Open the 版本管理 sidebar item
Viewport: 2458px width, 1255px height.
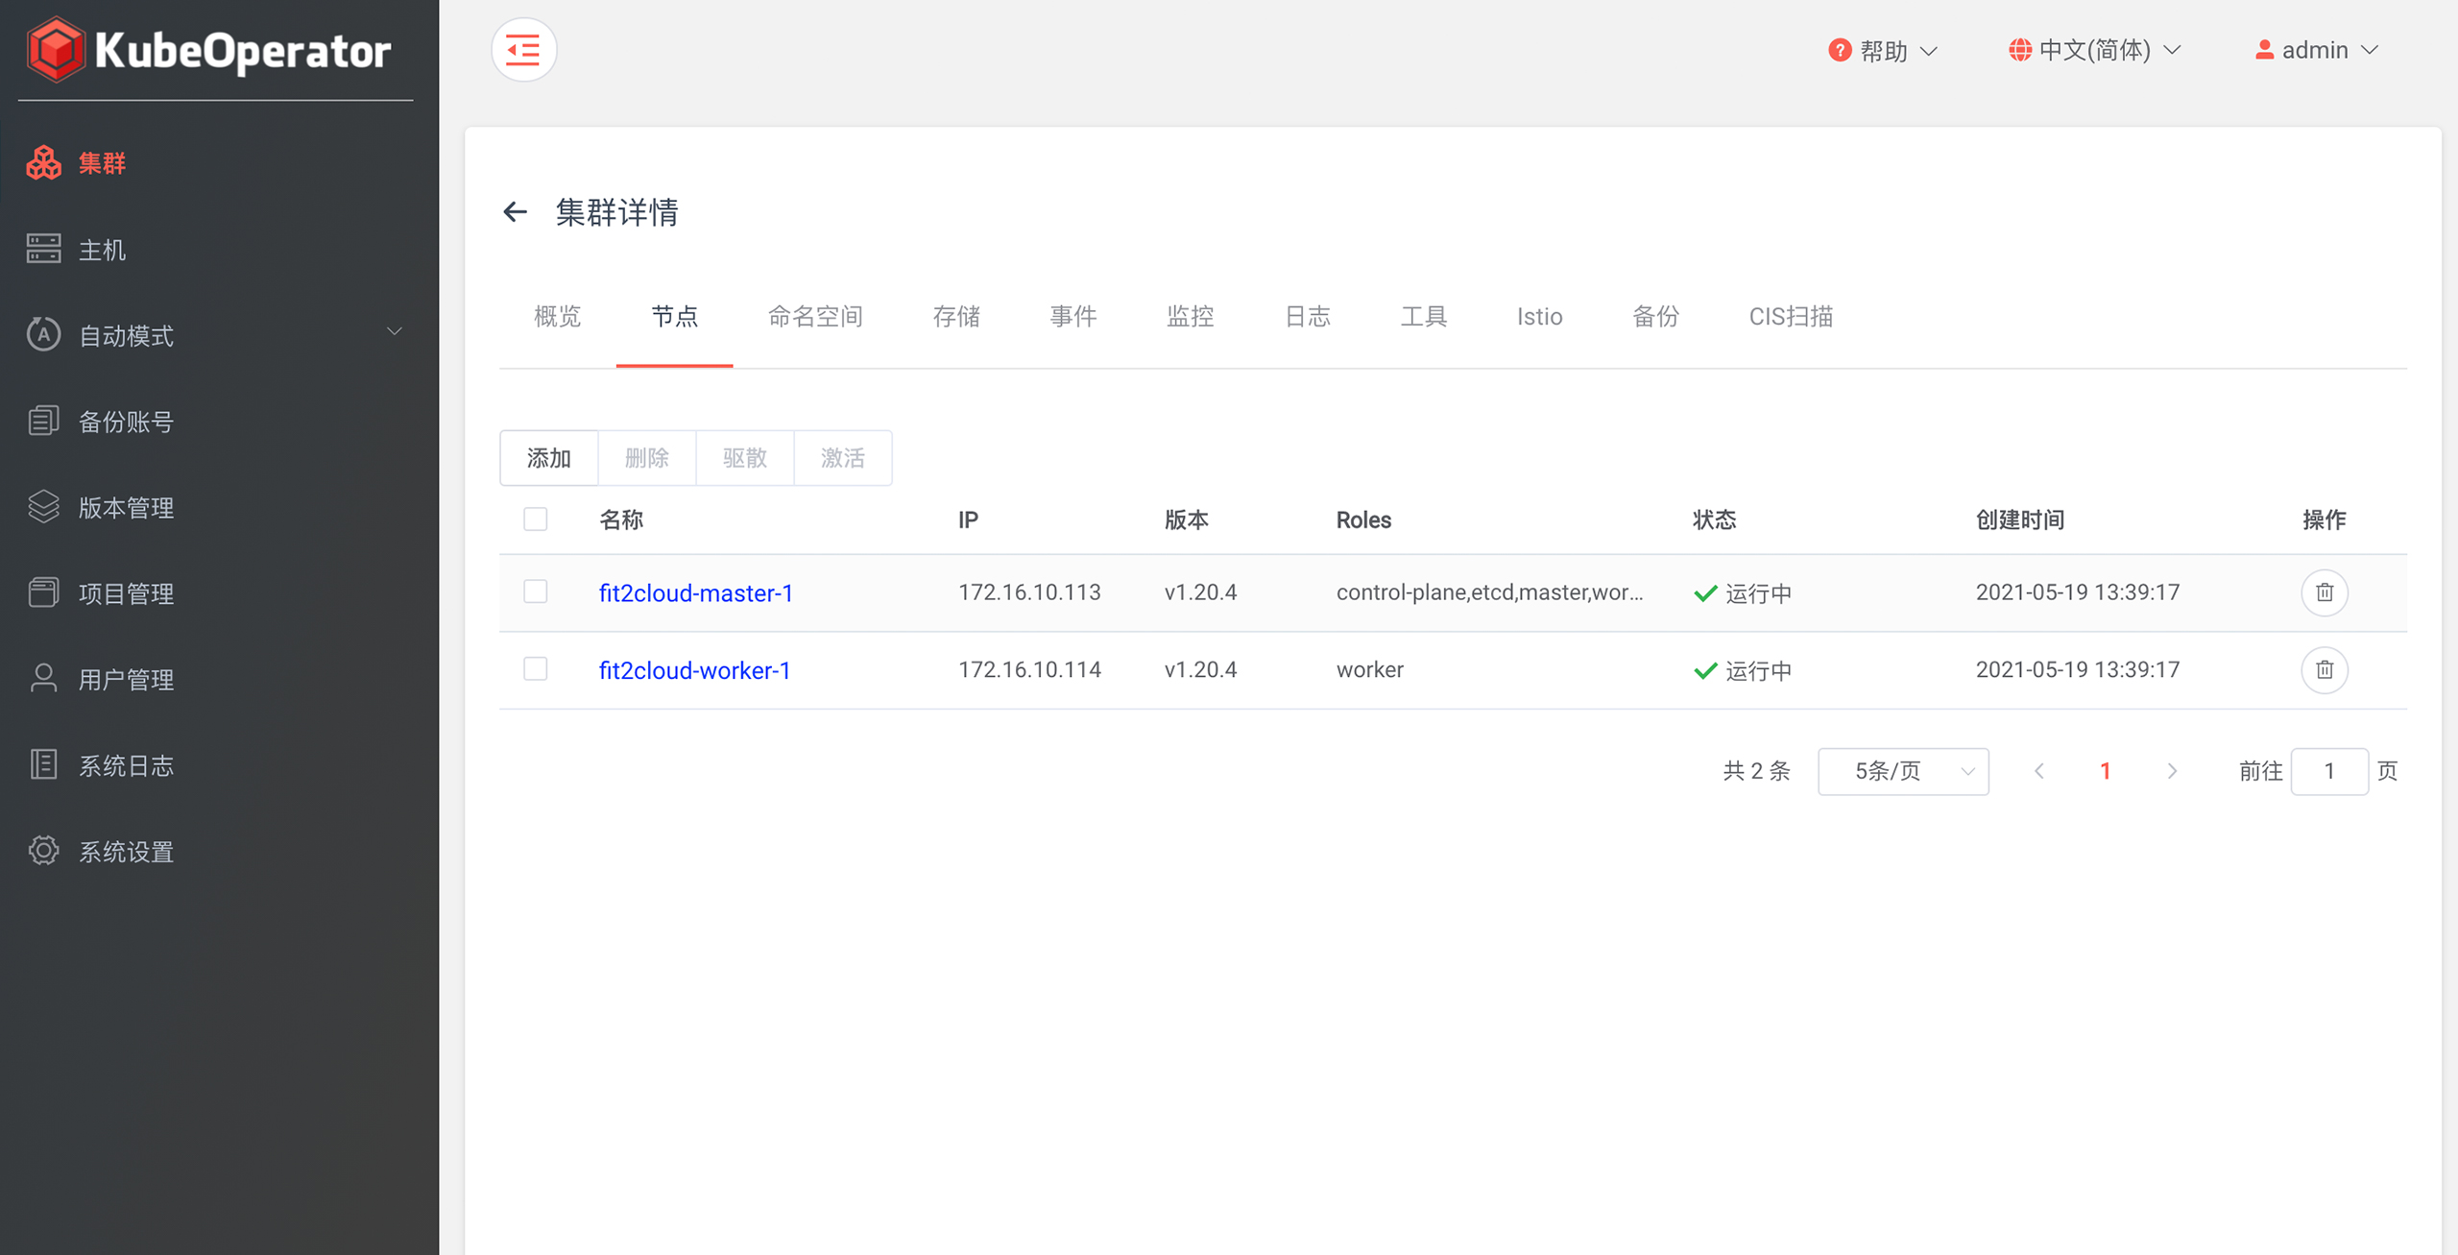(219, 507)
